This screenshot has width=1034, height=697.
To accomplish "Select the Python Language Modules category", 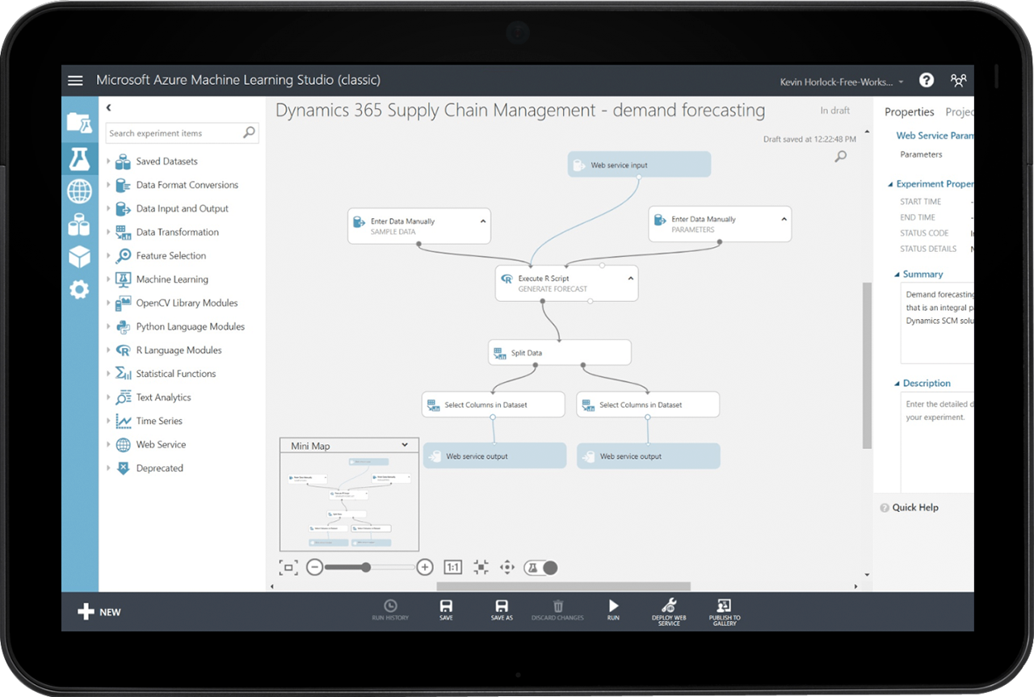I will [190, 326].
